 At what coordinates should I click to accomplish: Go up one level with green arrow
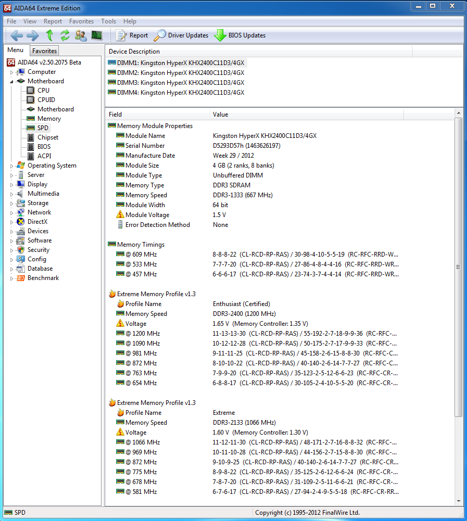(49, 35)
